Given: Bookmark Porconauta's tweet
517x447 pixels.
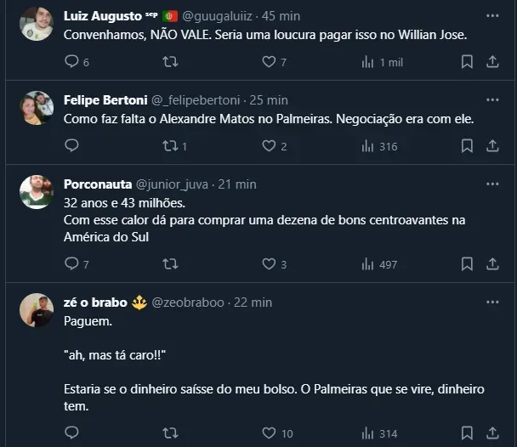Looking at the screenshot, I should [x=467, y=264].
